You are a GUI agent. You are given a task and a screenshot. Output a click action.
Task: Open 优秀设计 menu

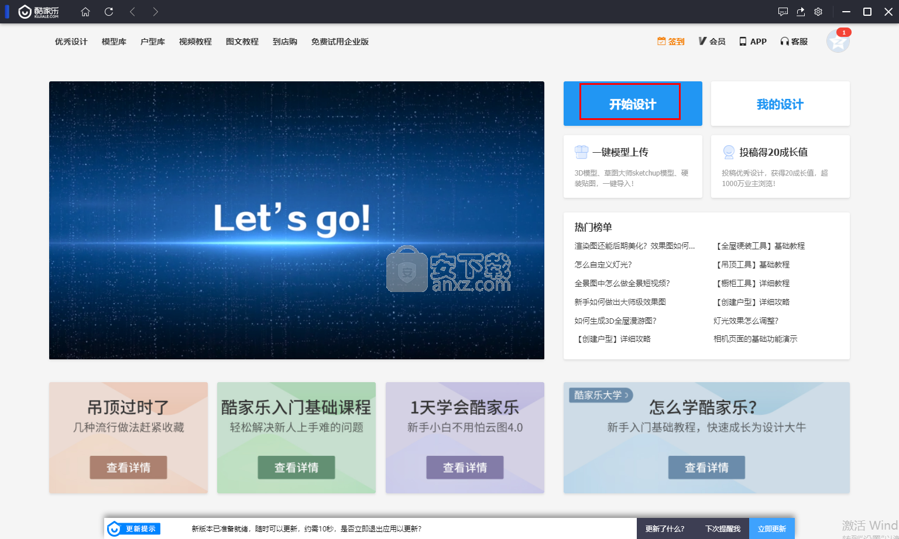[x=71, y=42]
